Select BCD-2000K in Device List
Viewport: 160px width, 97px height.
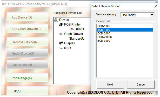pyautogui.click(x=125, y=37)
